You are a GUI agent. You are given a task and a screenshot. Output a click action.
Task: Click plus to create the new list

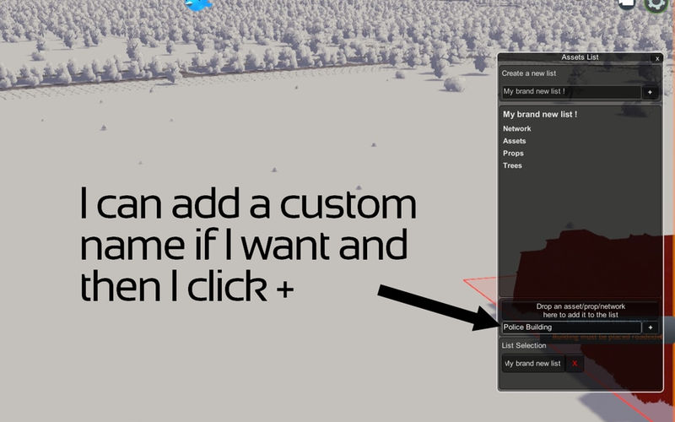click(x=650, y=92)
